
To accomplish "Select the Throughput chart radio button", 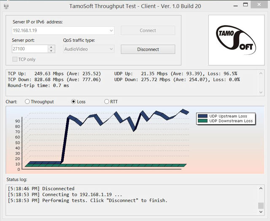I will (x=27, y=101).
